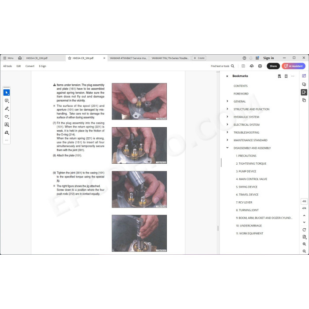The height and width of the screenshot is (309, 309).
Task: Go to previous page arrow
Action: [304, 215]
